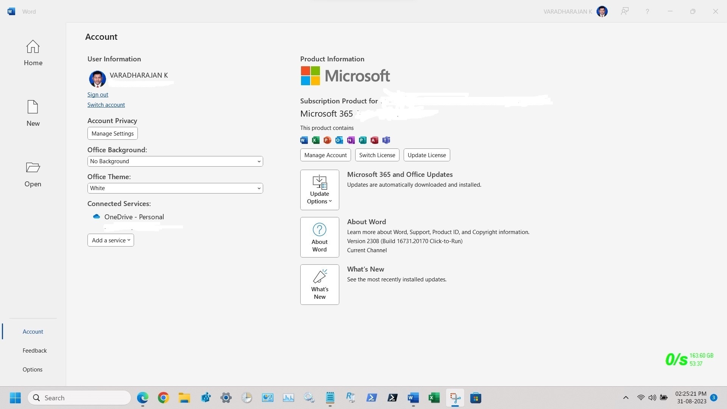Open the Home page icon

(x=33, y=47)
